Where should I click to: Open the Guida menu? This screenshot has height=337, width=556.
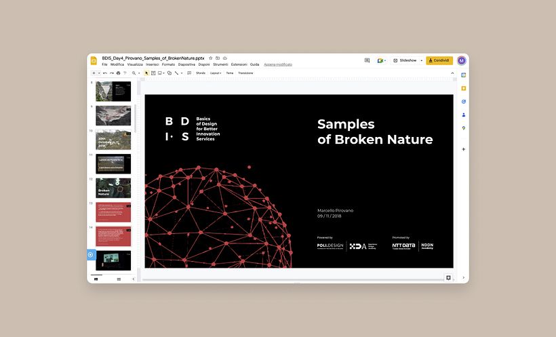(x=254, y=64)
